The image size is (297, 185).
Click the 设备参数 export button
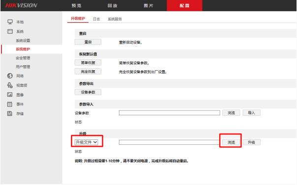pos(88,92)
